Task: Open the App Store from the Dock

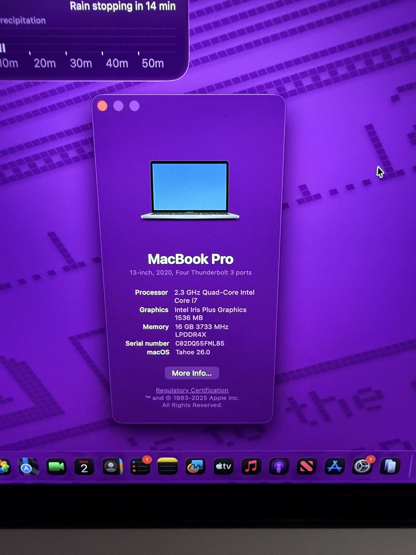Action: pos(335,466)
